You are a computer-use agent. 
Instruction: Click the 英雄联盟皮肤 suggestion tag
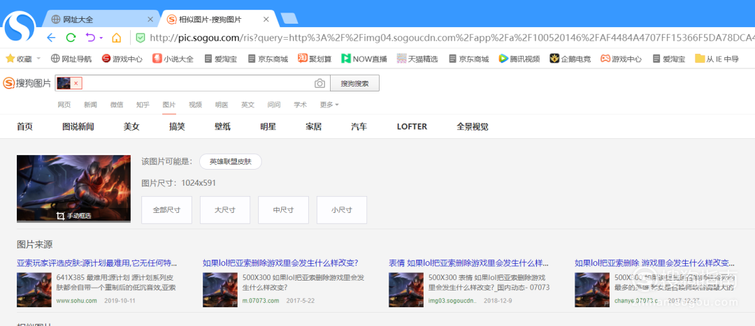[x=230, y=162]
